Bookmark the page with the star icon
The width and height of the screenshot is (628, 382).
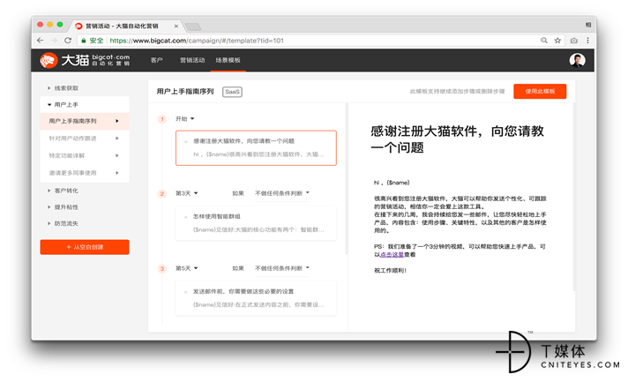tap(557, 41)
